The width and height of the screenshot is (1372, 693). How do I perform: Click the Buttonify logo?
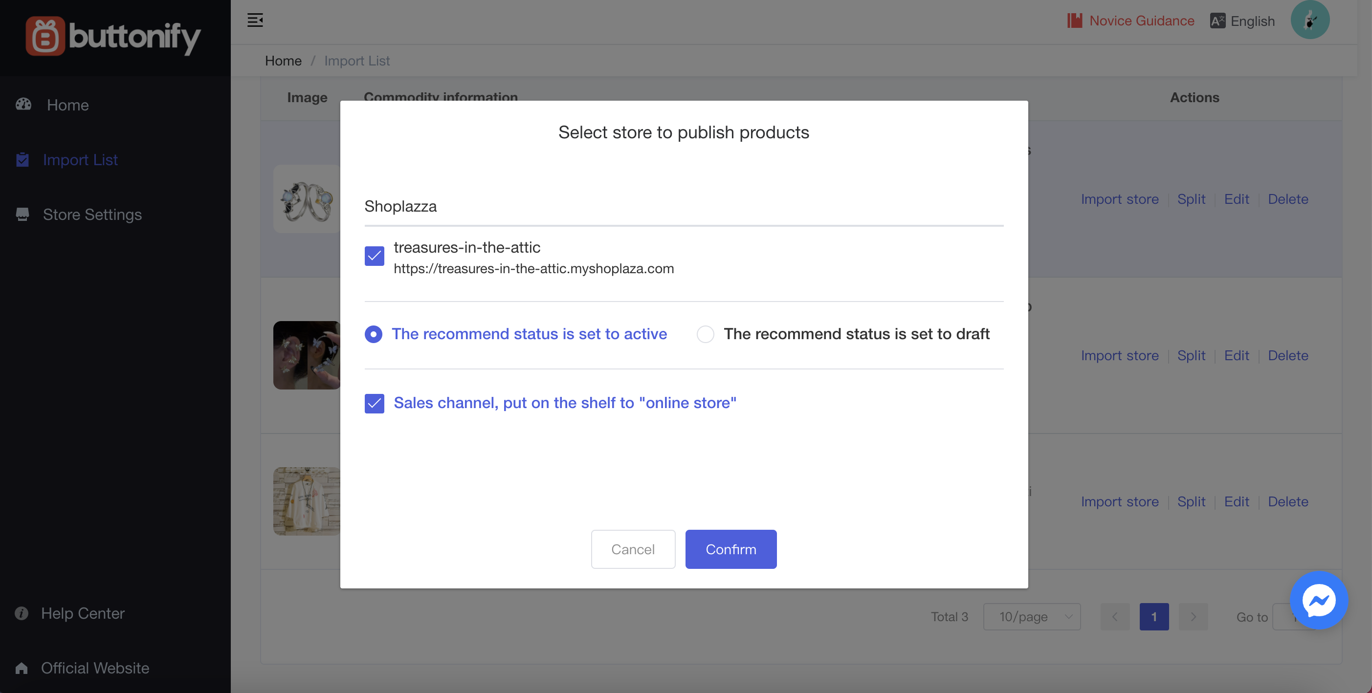[113, 36]
